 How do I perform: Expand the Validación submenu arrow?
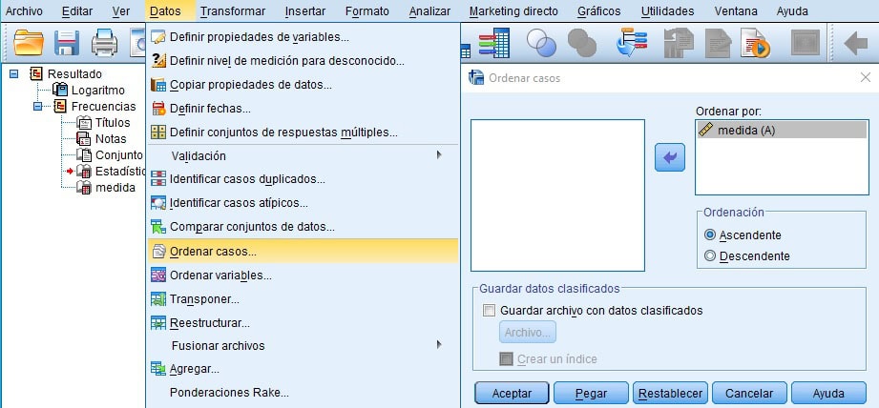(439, 155)
